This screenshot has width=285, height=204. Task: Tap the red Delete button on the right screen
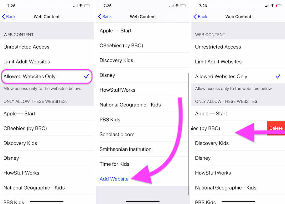276,128
